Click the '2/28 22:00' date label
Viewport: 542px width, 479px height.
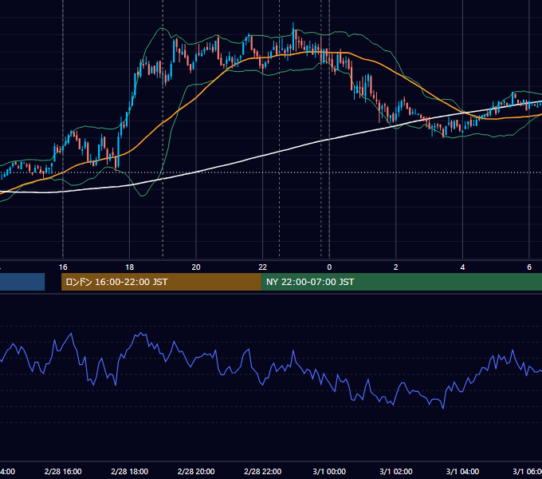(263, 471)
